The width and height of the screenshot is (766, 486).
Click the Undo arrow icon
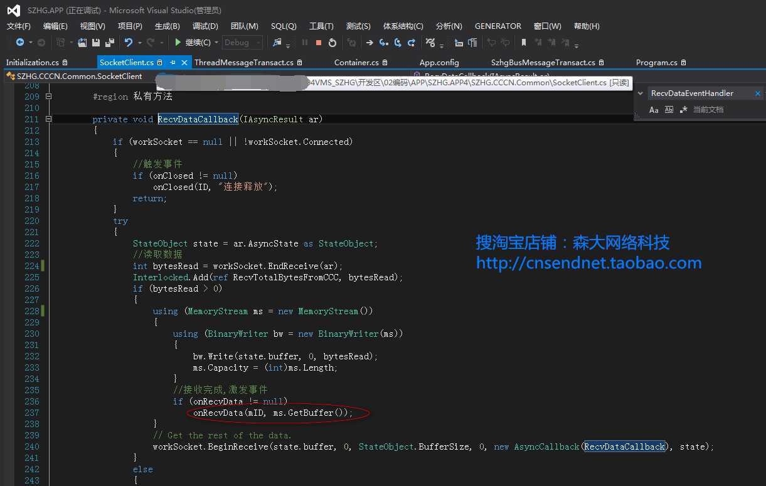coord(129,42)
